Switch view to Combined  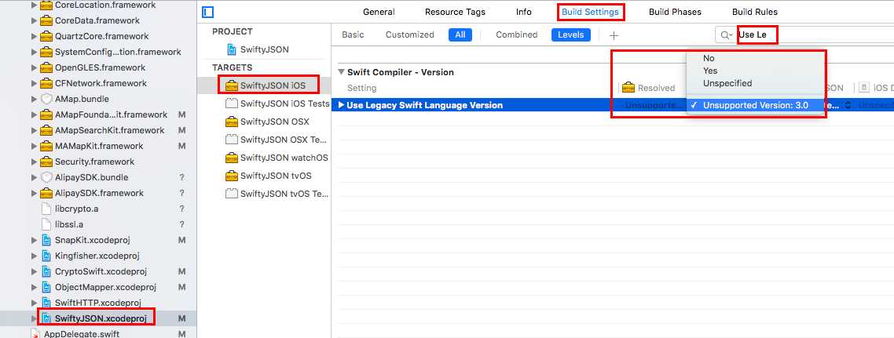coord(517,35)
